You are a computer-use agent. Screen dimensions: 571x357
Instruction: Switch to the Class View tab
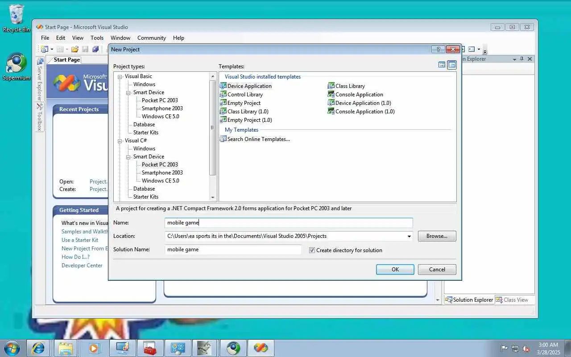pos(512,300)
